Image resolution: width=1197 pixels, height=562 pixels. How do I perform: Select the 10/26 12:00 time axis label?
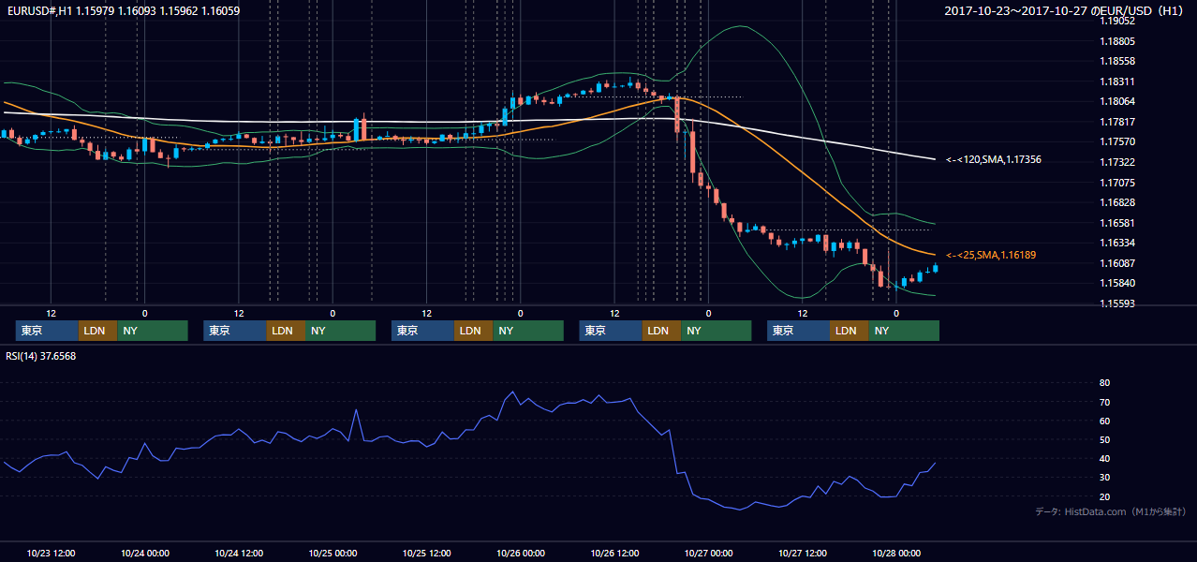(614, 553)
